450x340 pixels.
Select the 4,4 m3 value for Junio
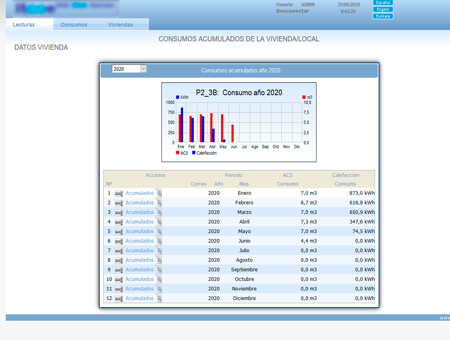(309, 241)
